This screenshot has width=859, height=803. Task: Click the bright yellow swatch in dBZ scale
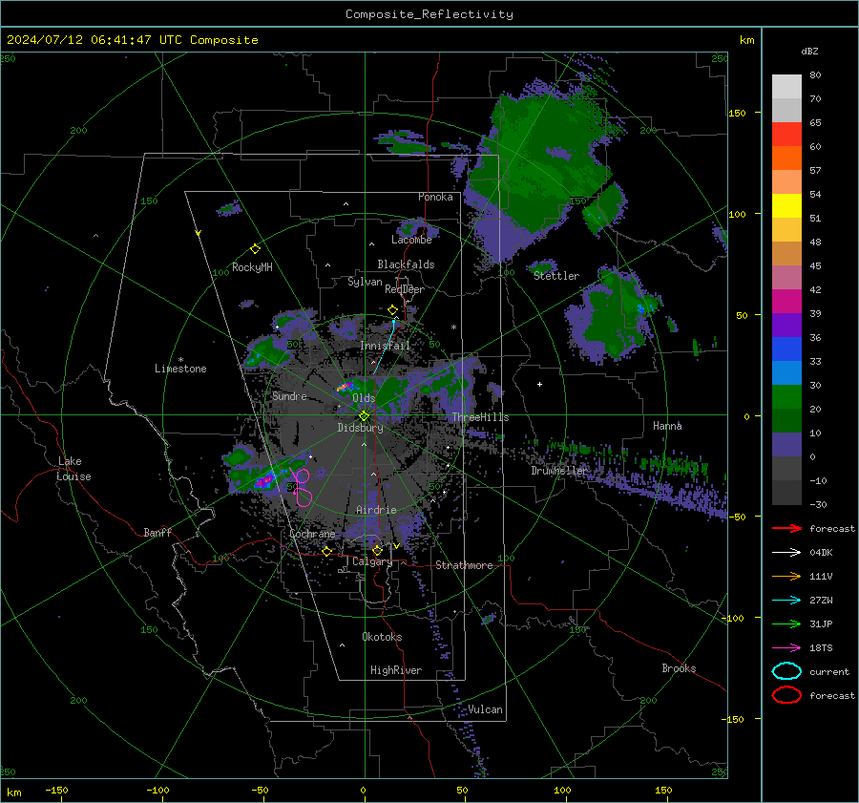coord(786,205)
